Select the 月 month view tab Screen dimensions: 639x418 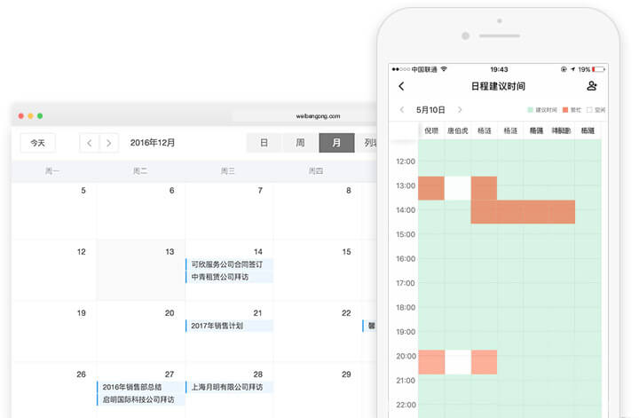point(336,143)
